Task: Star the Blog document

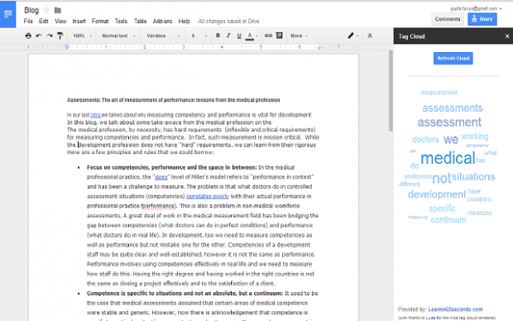Action: [x=46, y=11]
